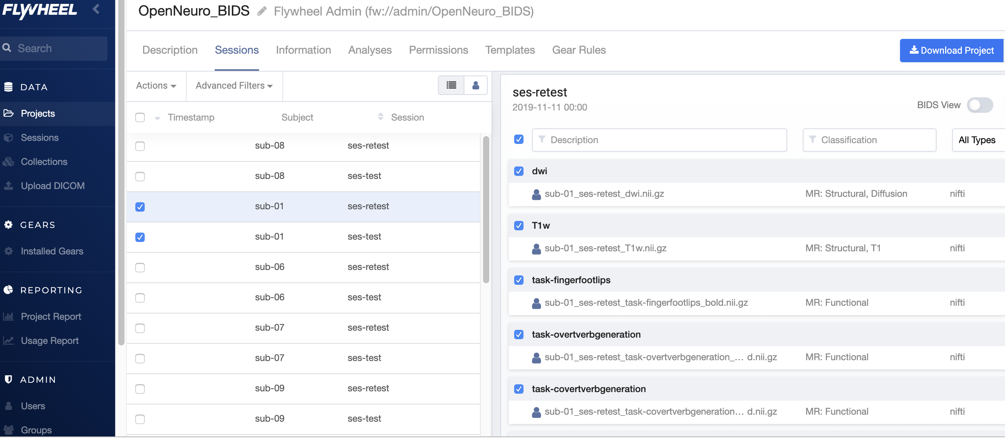Screen dimensions: 1005x438
Task: Click person icon beside overtverbgeneration file
Action: coord(536,357)
